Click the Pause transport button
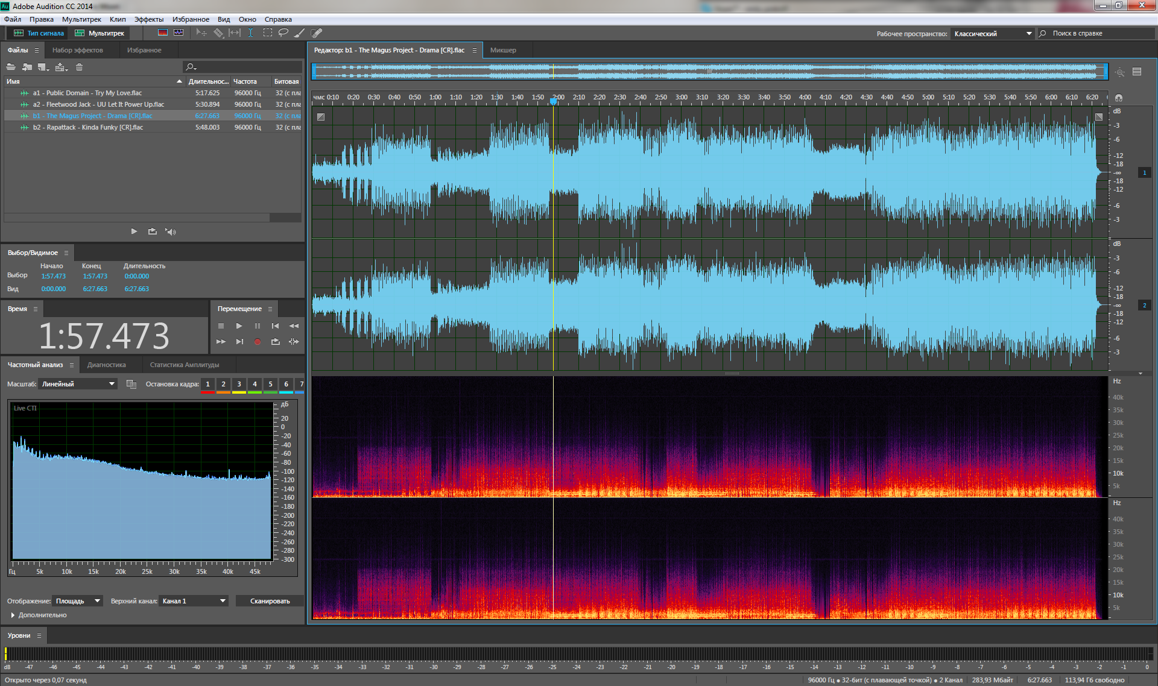Screen dimensions: 1158x686 258,326
